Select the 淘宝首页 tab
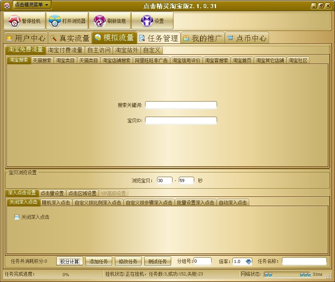This screenshot has width=335, height=282. coord(242,61)
